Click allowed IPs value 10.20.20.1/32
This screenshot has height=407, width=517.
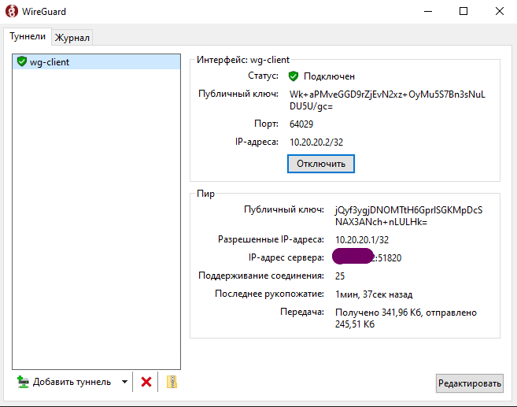[x=362, y=240]
